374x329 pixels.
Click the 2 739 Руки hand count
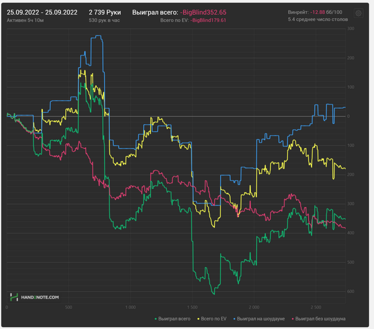click(105, 12)
